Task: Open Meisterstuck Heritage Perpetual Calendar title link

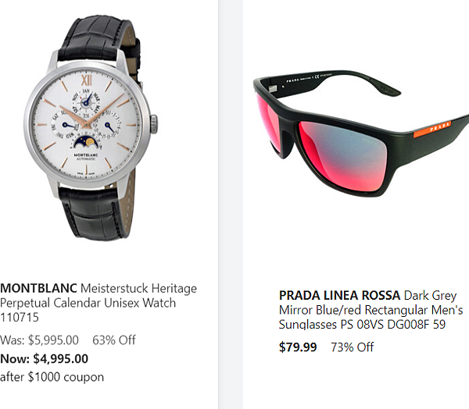Action: [x=98, y=303]
